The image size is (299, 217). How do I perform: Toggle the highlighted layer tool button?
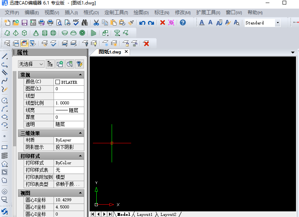pos(24,43)
